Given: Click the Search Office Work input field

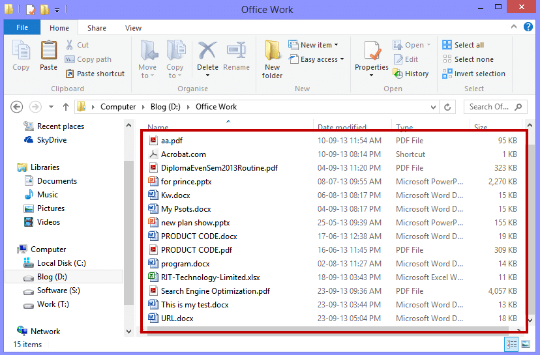Looking at the screenshot, I should 489,107.
